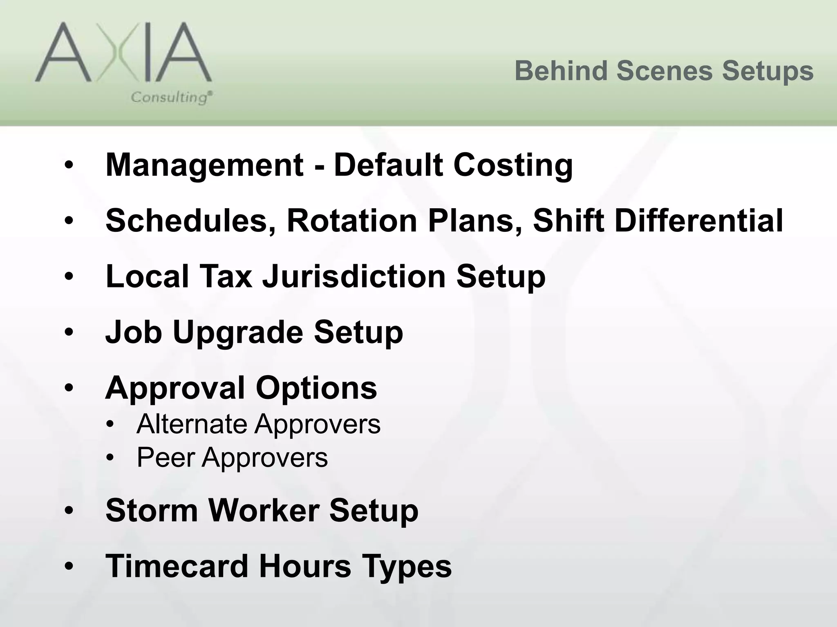Select the Approval Options heading
This screenshot has width=837, height=627.
[x=241, y=388]
